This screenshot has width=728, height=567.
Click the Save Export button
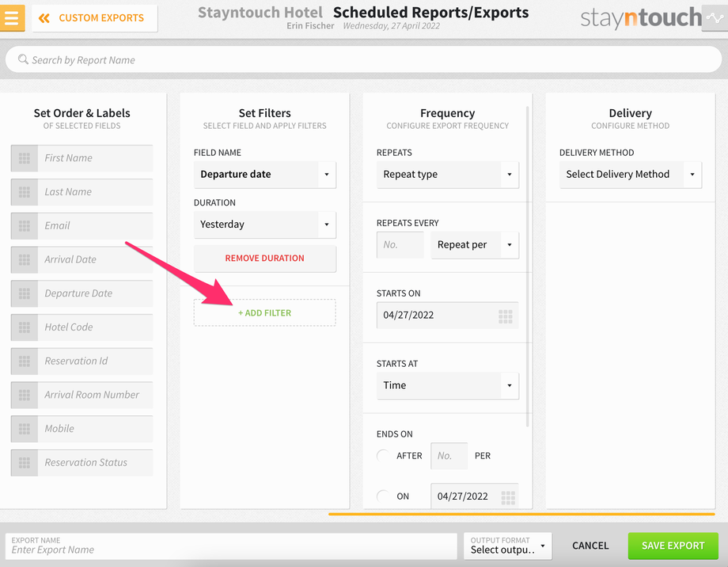673,546
